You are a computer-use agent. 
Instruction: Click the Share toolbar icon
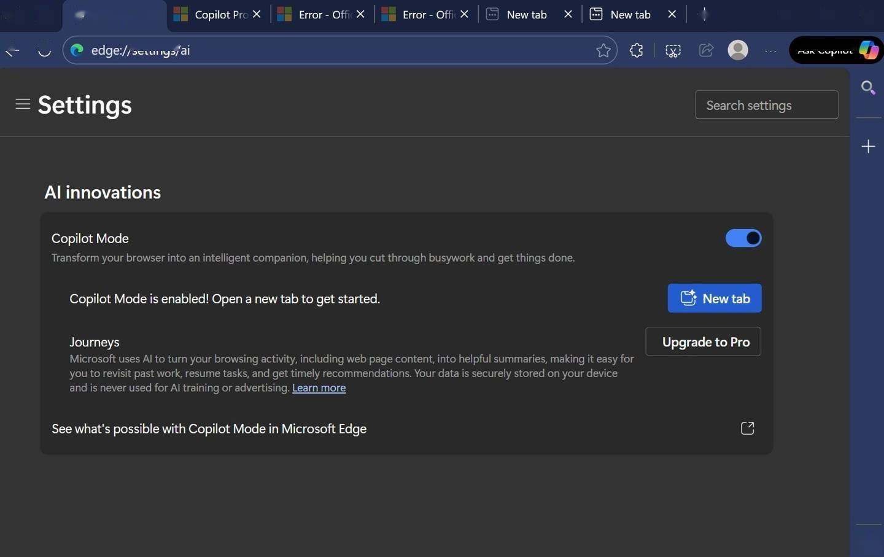(706, 50)
